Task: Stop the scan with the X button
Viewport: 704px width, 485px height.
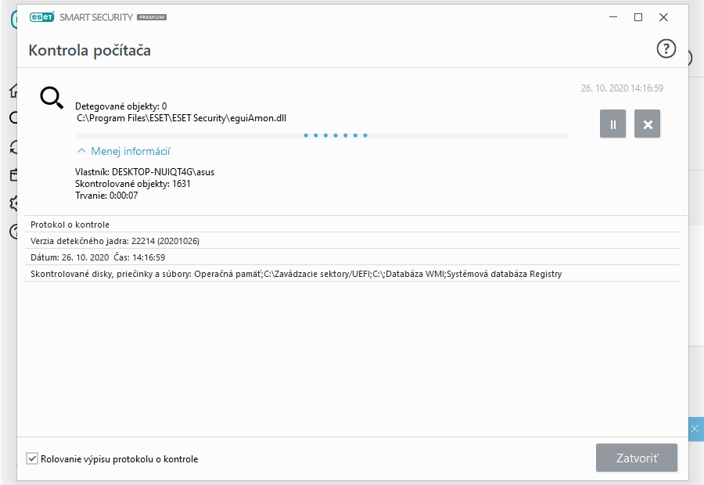Action: coord(647,124)
